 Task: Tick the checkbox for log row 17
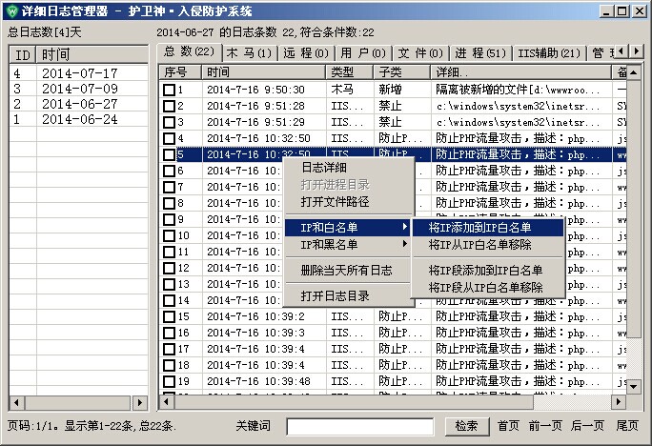169,349
